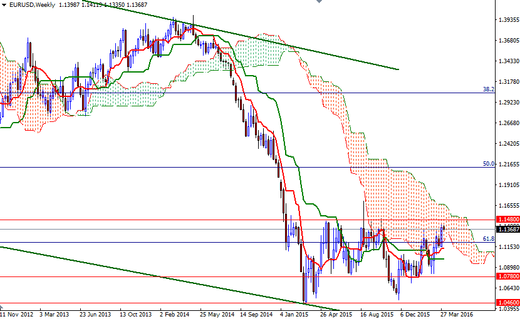Click the 1.39355 price scale label

point(509,20)
